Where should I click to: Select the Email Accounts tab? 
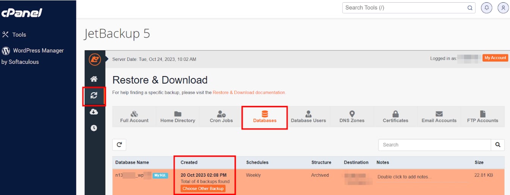tap(439, 117)
